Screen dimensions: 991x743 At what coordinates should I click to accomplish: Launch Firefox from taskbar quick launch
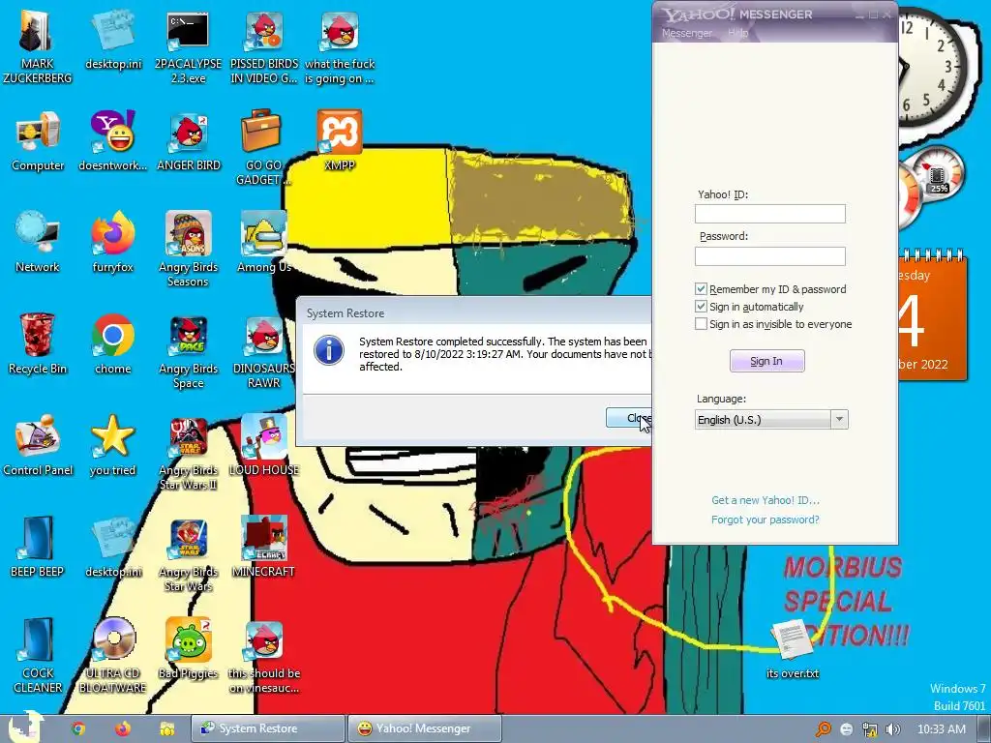123,728
